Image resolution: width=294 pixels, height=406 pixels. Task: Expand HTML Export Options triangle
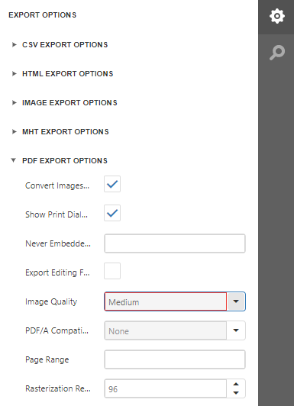14,74
